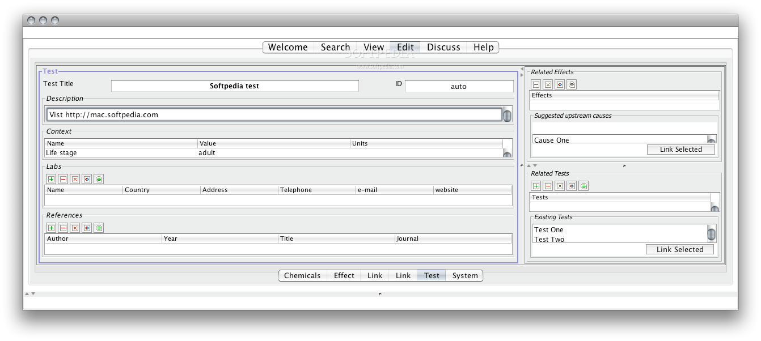Click the blue-red arrows icon under References
This screenshot has width=761, height=341.
point(87,228)
